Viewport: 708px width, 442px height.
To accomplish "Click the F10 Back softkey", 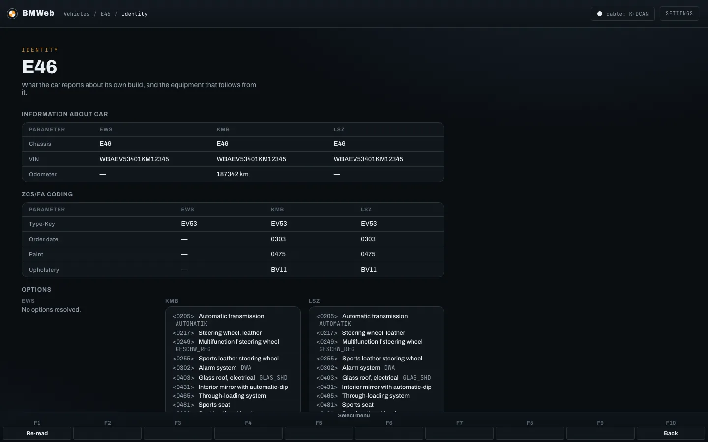I will pyautogui.click(x=671, y=433).
